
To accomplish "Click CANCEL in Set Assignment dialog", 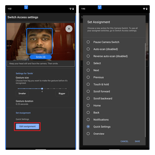I will click(x=124, y=141).
